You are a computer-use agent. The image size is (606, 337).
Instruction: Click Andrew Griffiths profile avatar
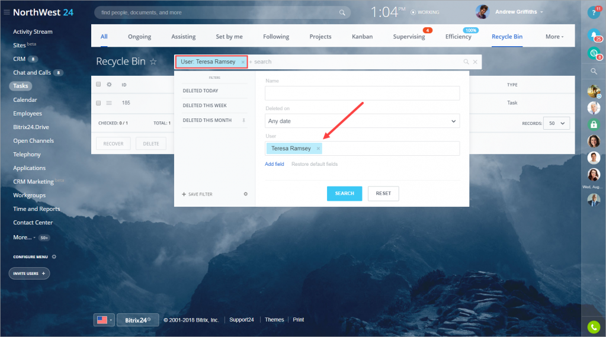[482, 12]
